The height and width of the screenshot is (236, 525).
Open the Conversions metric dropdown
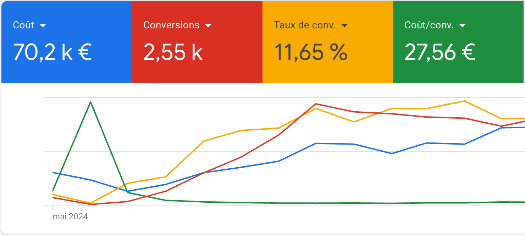point(209,25)
